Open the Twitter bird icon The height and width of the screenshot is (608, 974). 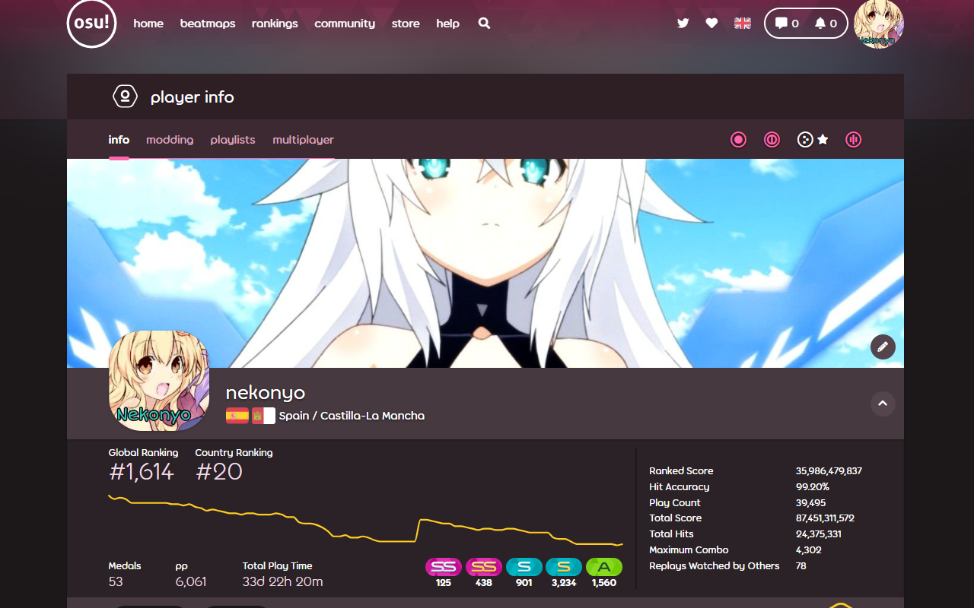pos(683,24)
